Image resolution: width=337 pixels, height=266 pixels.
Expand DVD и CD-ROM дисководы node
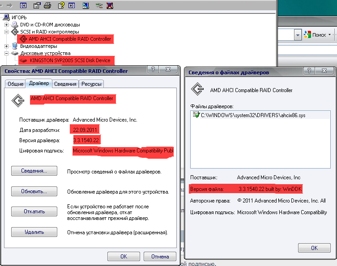(x=6, y=25)
